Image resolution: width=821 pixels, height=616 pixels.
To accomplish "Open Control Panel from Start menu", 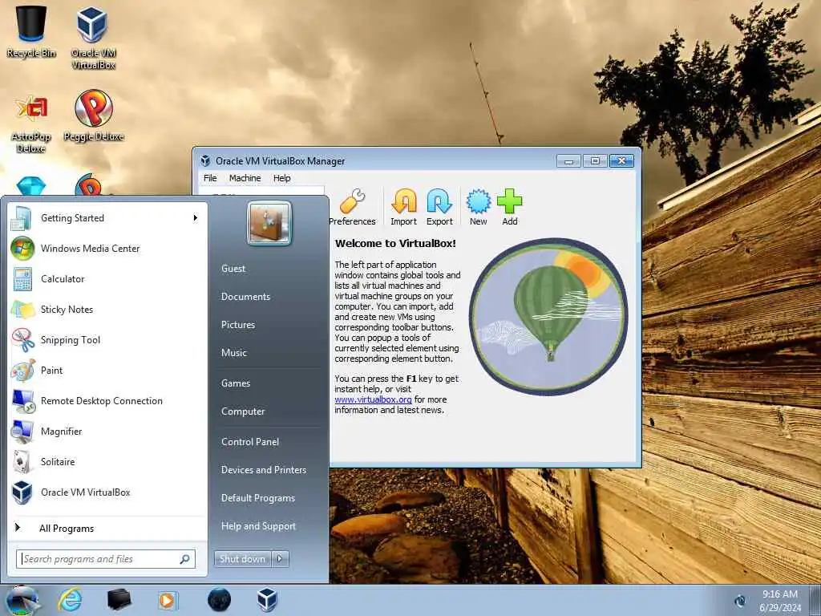I will point(250,442).
